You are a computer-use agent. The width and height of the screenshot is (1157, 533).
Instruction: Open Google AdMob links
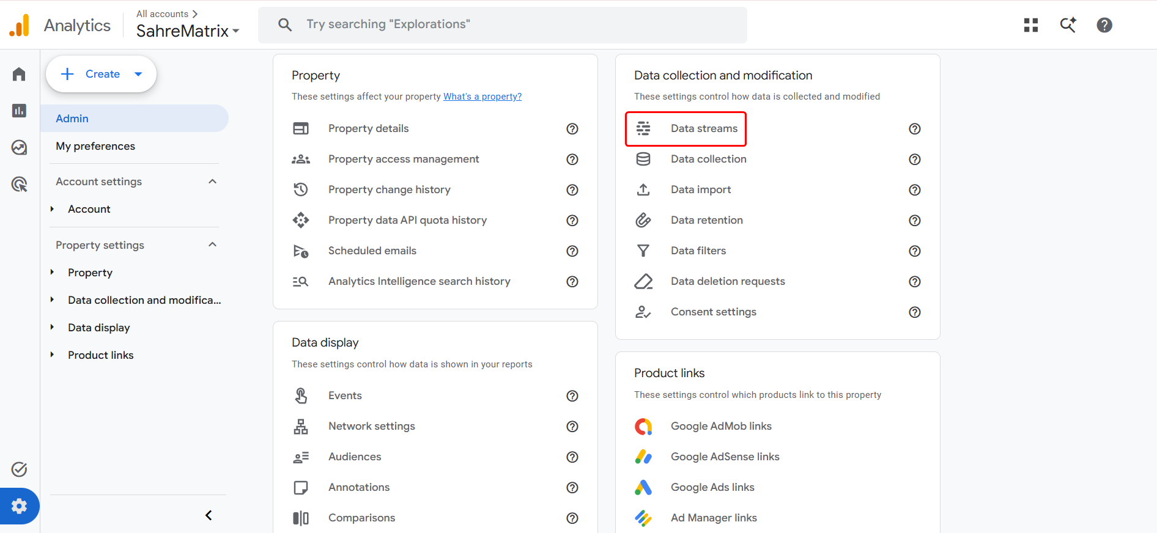pos(721,426)
